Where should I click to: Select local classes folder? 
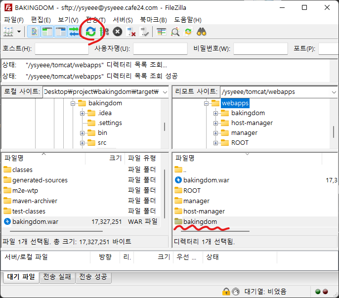click(x=22, y=170)
